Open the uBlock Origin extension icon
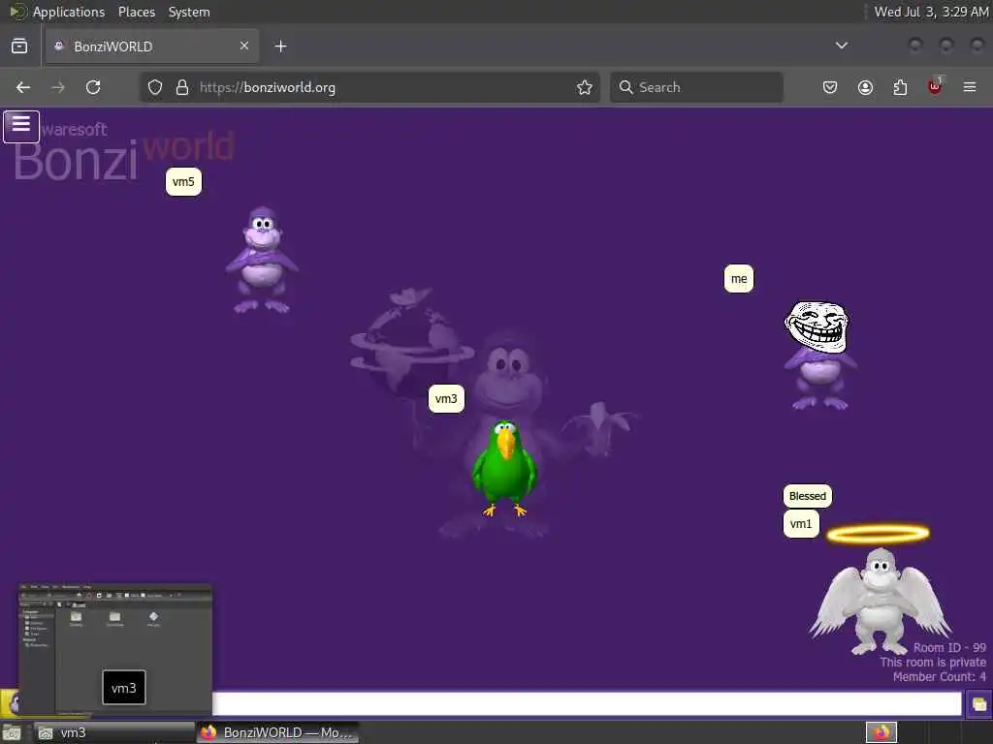Viewport: 993px width, 744px height. coord(935,86)
